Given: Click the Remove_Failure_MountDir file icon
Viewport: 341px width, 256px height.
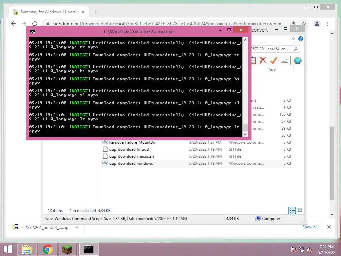Looking at the screenshot, I should pyautogui.click(x=105, y=142).
